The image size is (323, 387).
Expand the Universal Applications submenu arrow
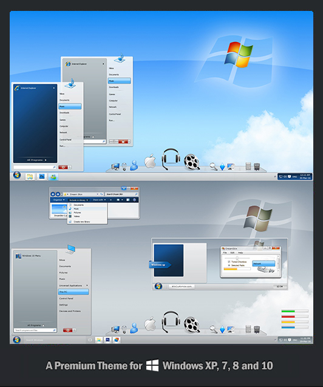(87, 286)
